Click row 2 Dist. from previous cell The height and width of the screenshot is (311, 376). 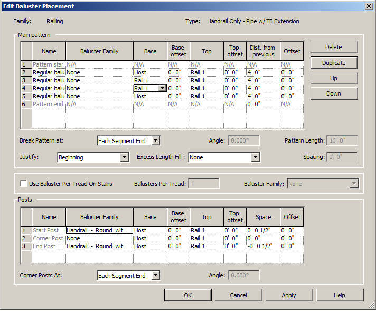(x=262, y=72)
